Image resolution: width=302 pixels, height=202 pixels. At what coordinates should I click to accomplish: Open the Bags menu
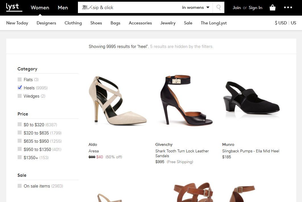tap(115, 23)
